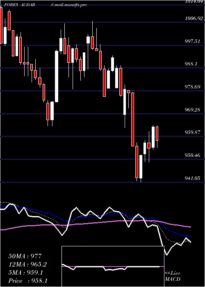Click the Live MACD label

173,276
